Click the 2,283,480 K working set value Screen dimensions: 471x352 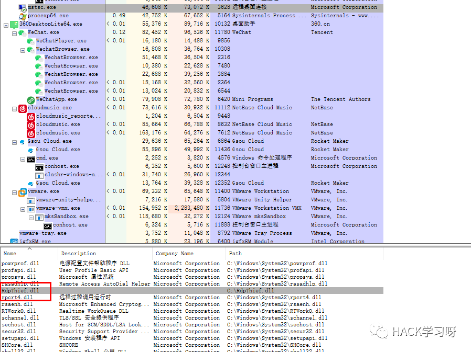(191, 208)
